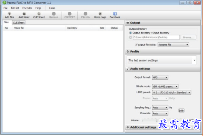The height and width of the screenshot is (136, 204).
Task: Sort by the Video file column header
Action: pyautogui.click(x=39, y=28)
